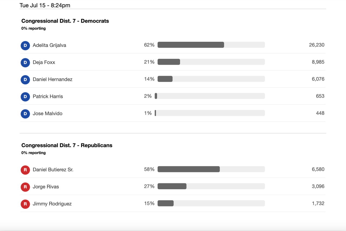Image resolution: width=346 pixels, height=231 pixels.
Task: Click the R party badge beside Jorge Rivas
Action: [x=25, y=187]
